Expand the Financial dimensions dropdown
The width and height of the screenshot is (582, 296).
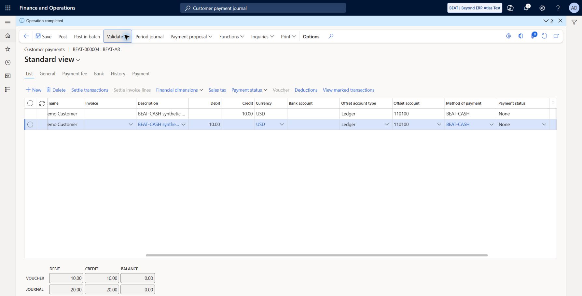point(180,90)
